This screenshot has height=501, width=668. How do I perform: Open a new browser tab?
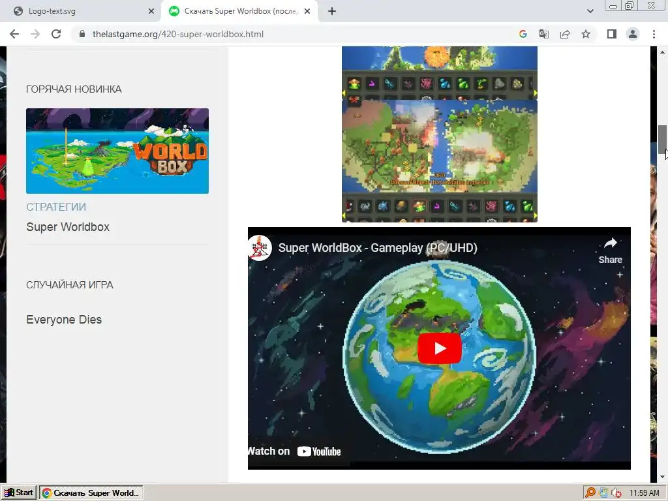332,11
